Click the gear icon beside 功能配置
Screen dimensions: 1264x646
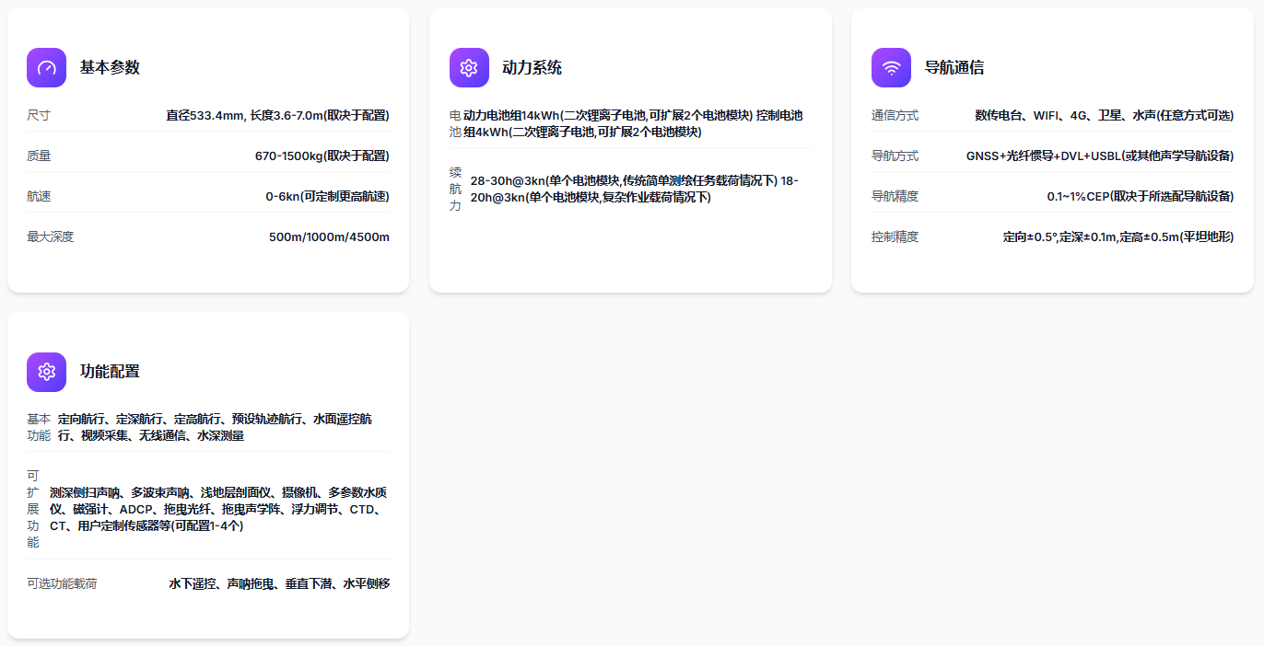(x=46, y=372)
